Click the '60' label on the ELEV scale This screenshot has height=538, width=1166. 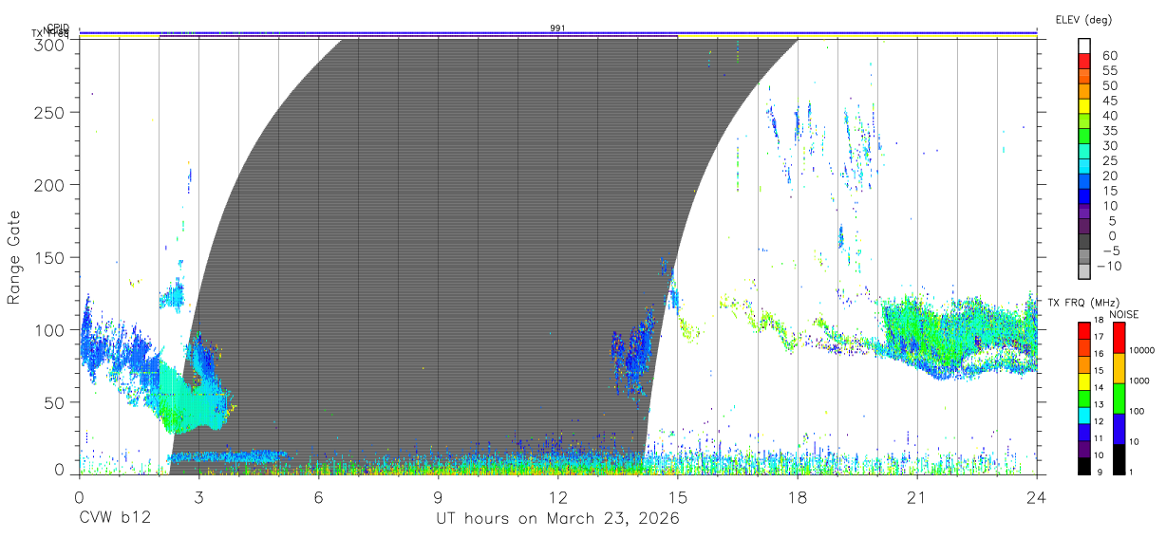tap(1109, 56)
